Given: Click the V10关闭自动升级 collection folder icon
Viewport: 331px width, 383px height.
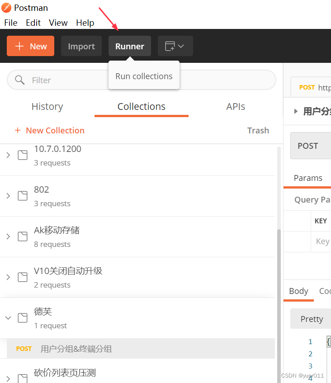Looking at the screenshot, I should [x=23, y=277].
